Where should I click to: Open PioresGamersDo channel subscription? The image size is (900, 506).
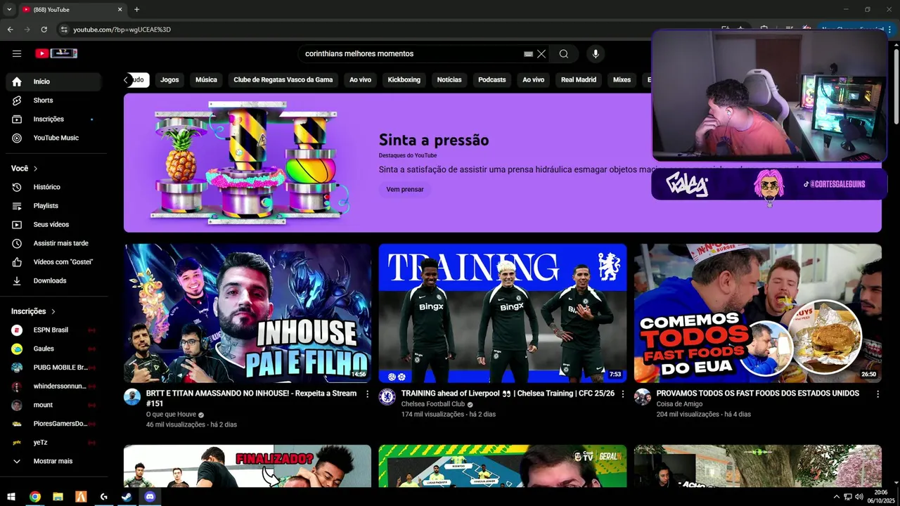[x=53, y=424]
